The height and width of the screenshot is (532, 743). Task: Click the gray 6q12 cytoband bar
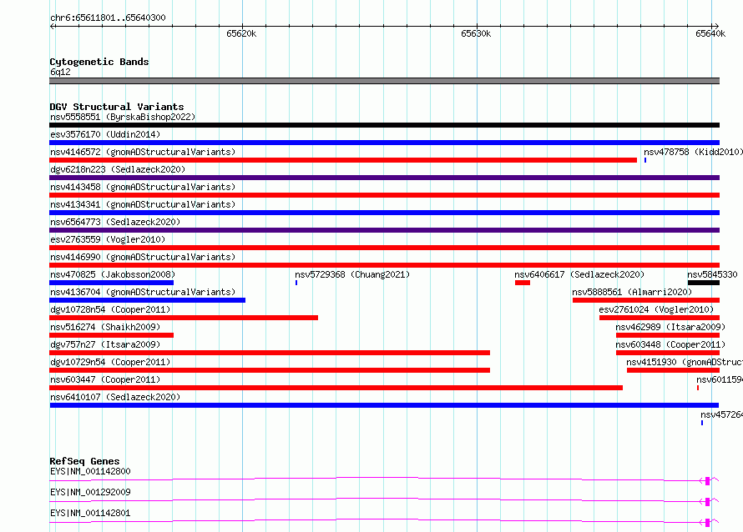[384, 81]
